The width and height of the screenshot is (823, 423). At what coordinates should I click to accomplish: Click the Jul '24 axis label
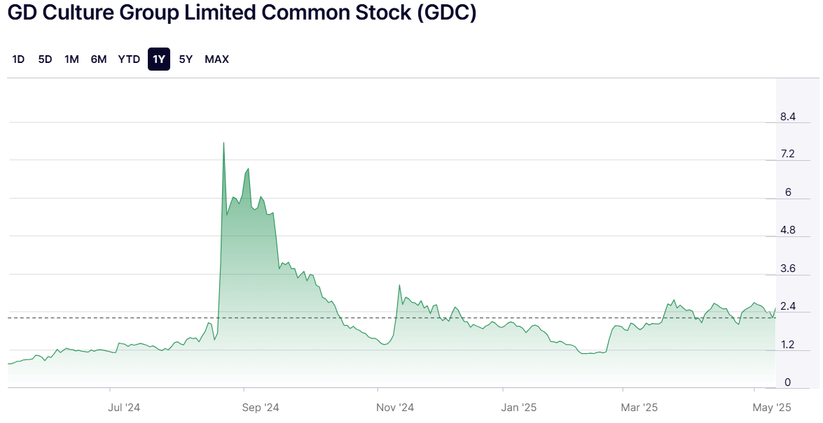coord(125,407)
